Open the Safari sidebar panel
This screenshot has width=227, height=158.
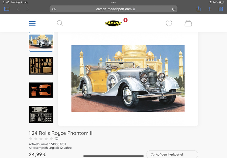pos(7,9)
